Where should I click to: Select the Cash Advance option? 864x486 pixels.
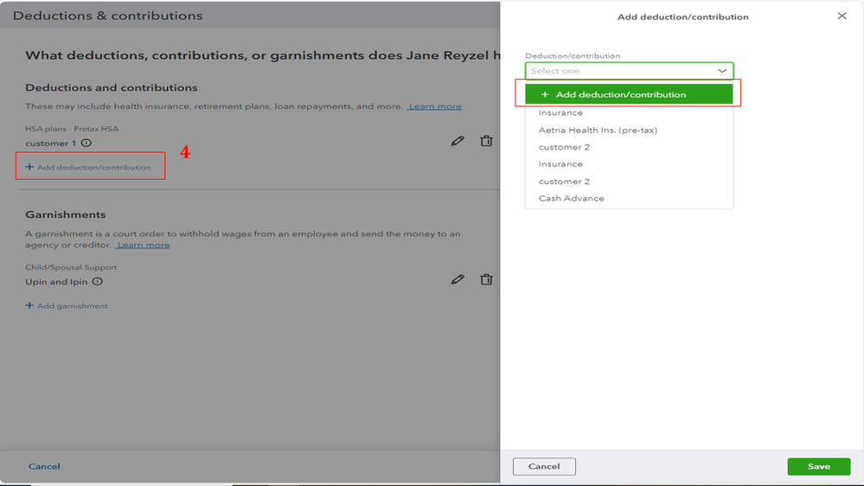571,198
